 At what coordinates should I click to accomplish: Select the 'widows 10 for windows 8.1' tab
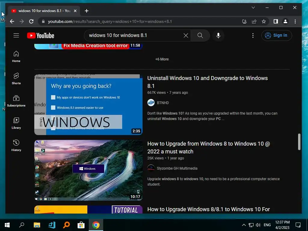coord(44,11)
